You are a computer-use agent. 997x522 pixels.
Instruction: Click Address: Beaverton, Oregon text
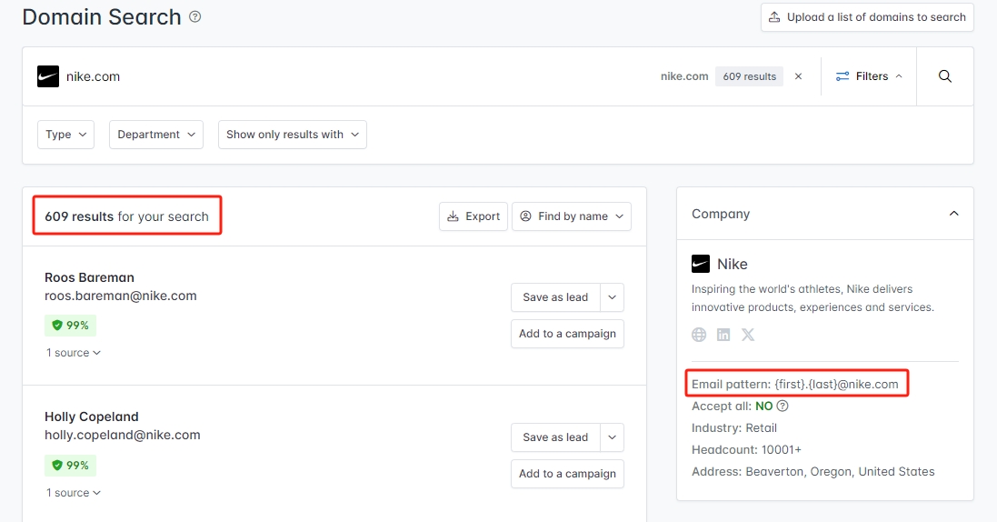813,472
